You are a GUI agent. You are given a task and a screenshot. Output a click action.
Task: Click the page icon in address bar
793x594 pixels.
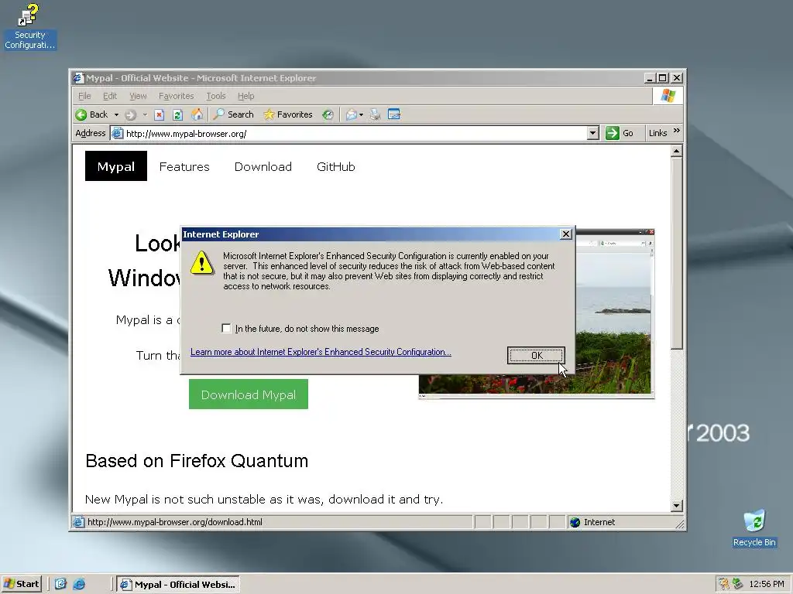click(x=118, y=133)
